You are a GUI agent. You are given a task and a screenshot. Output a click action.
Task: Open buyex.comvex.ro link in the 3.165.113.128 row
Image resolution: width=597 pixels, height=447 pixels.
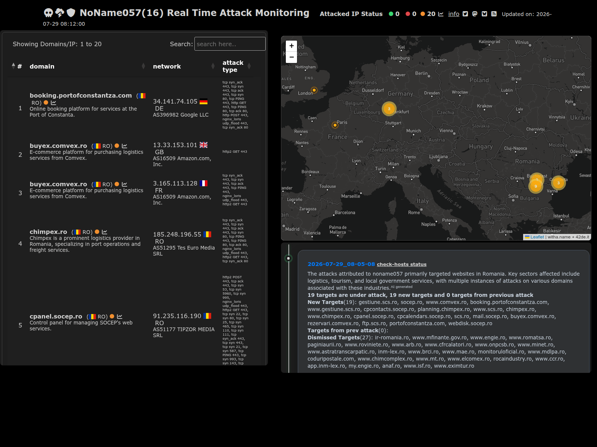coord(58,184)
